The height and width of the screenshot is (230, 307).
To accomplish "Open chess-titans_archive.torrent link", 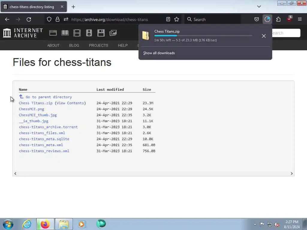I will 48,127.
